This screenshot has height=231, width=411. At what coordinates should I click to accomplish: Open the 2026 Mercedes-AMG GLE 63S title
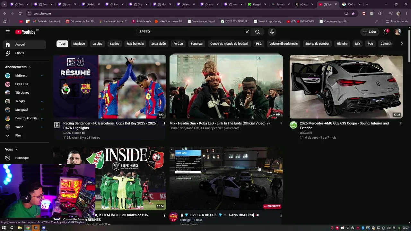pos(344,125)
